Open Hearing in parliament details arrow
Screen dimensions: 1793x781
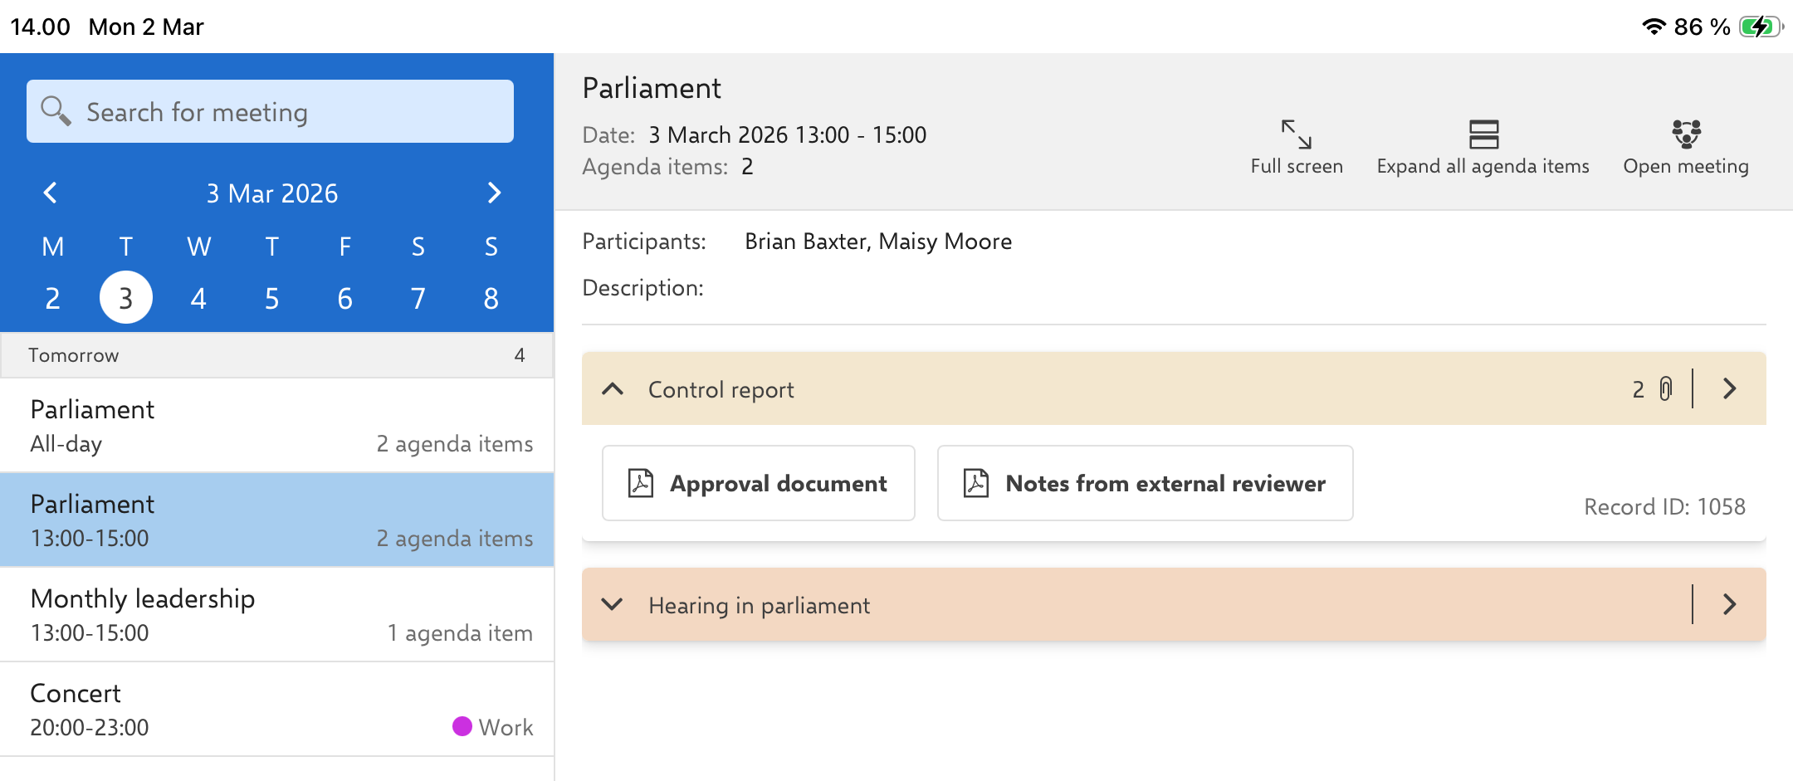[x=1730, y=604]
